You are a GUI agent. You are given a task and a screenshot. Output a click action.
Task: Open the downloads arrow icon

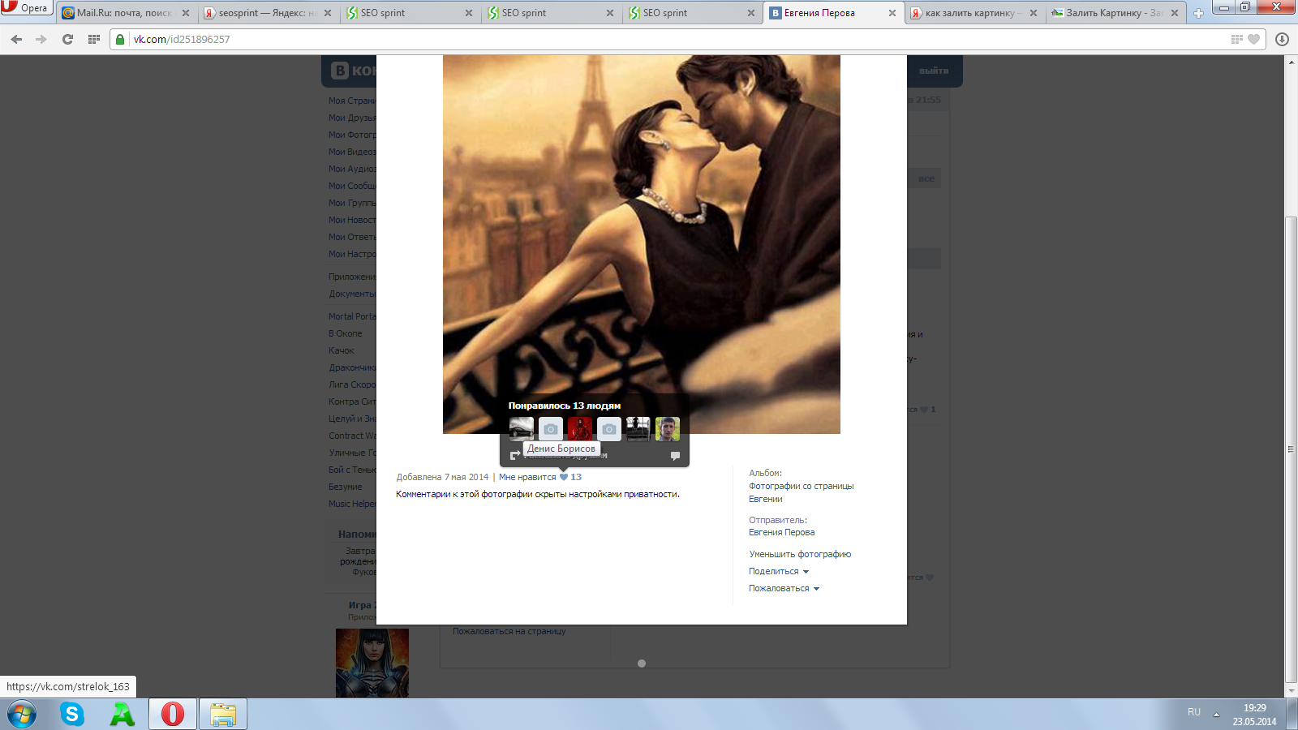(x=1282, y=39)
